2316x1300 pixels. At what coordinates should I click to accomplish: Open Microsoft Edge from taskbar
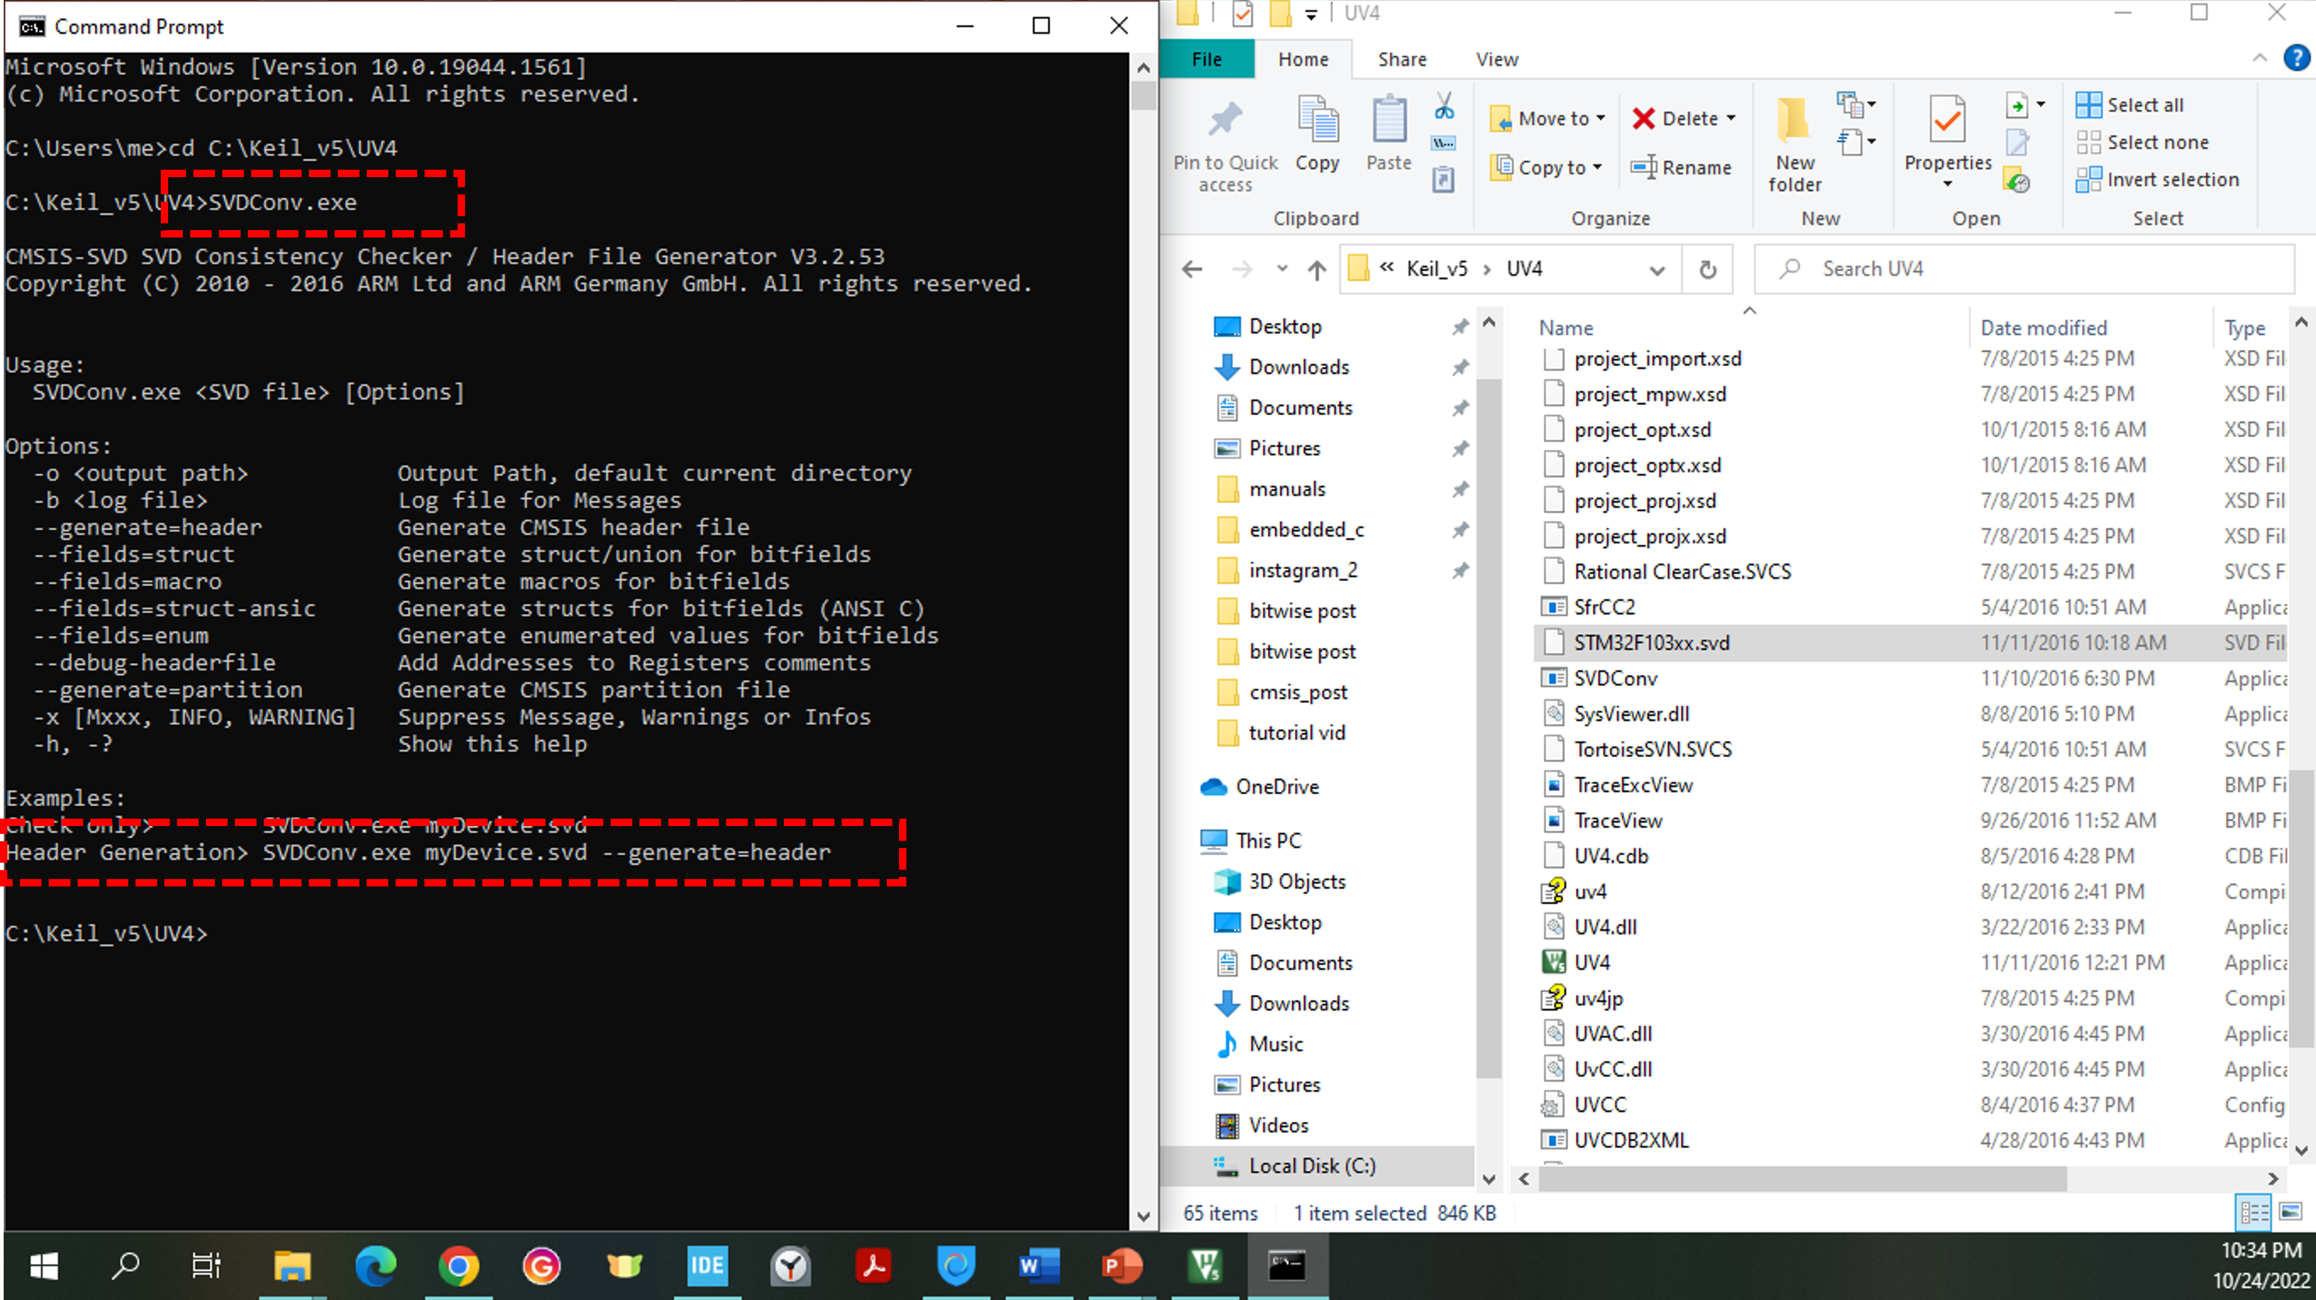point(375,1266)
